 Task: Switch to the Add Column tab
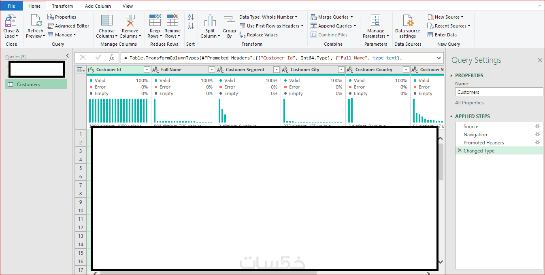(98, 6)
